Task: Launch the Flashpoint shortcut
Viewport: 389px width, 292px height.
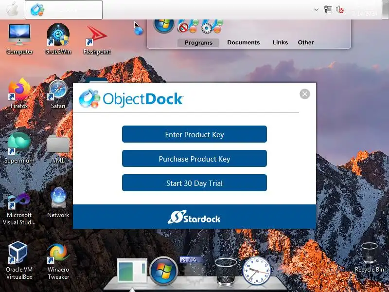Action: coord(97,40)
